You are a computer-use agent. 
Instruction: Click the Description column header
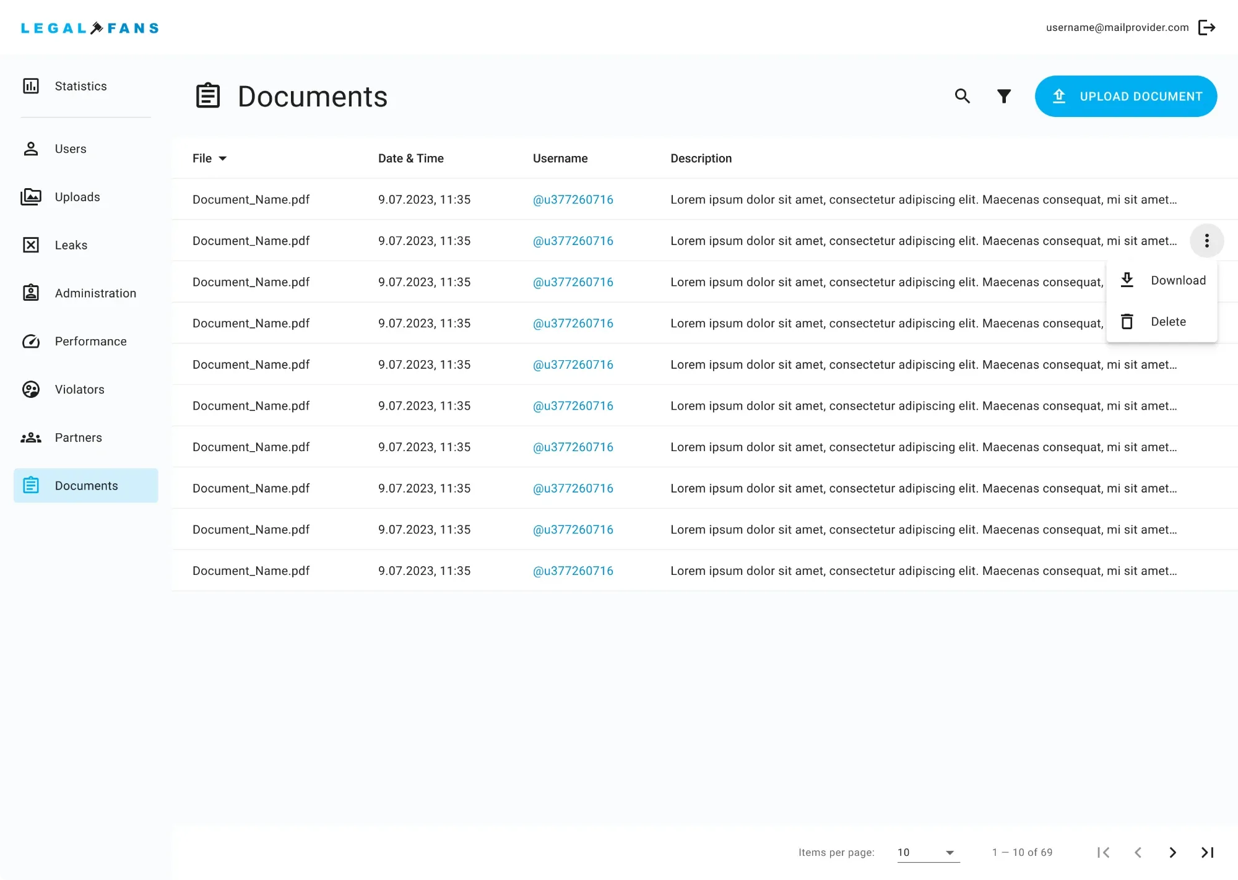pyautogui.click(x=701, y=158)
